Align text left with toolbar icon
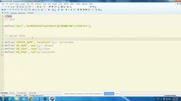This screenshot has height=101, width=181. click(x=78, y=10)
